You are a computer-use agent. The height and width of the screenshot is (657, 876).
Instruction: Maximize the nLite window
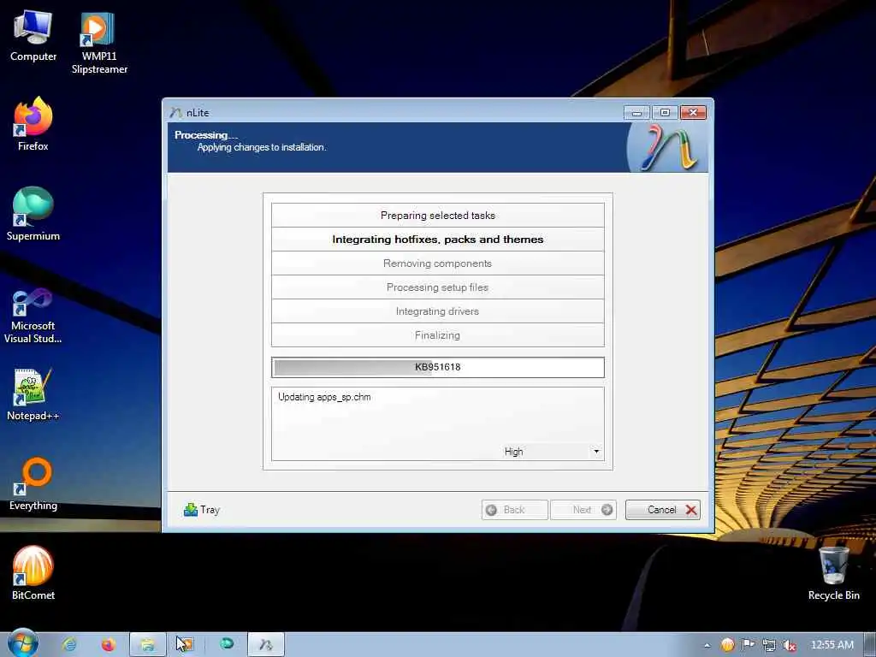click(x=665, y=112)
